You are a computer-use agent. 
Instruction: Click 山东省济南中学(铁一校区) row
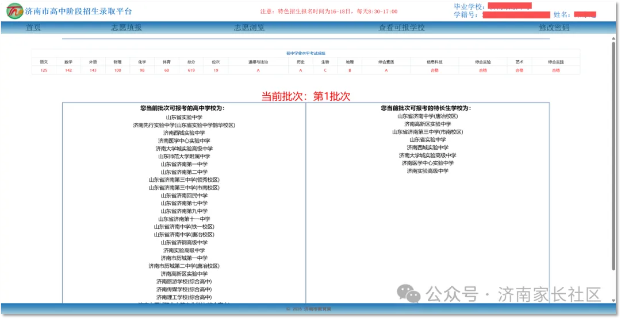(184, 227)
